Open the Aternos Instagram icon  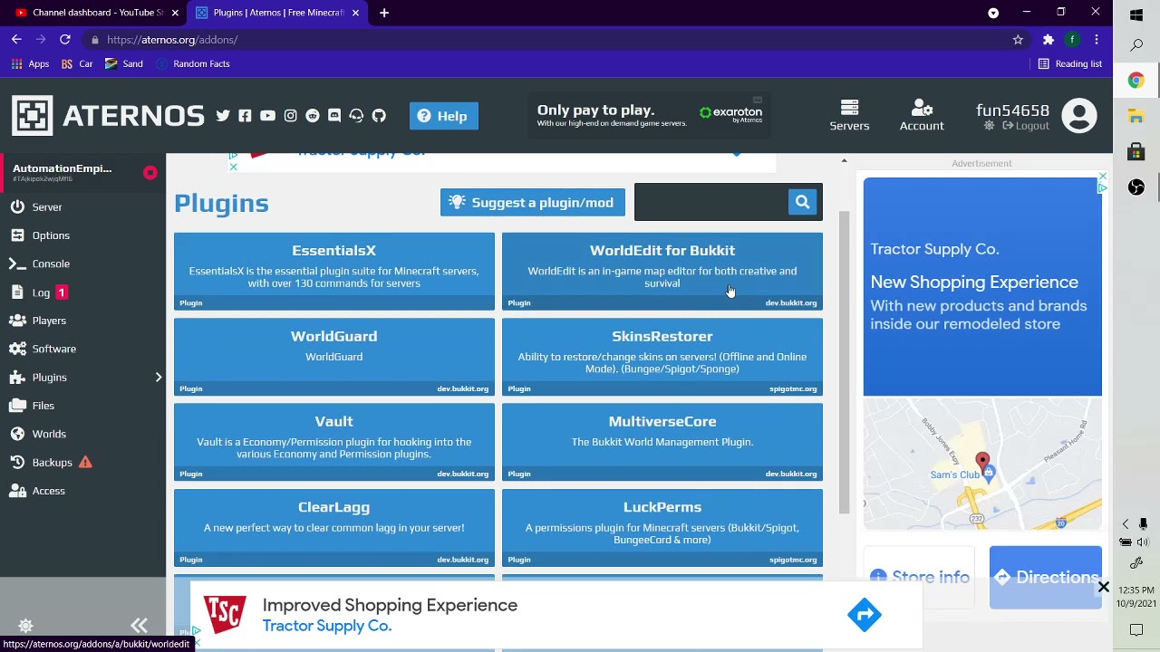pyautogui.click(x=290, y=116)
